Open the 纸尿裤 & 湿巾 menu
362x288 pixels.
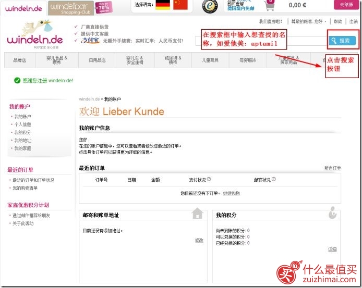(x=173, y=60)
